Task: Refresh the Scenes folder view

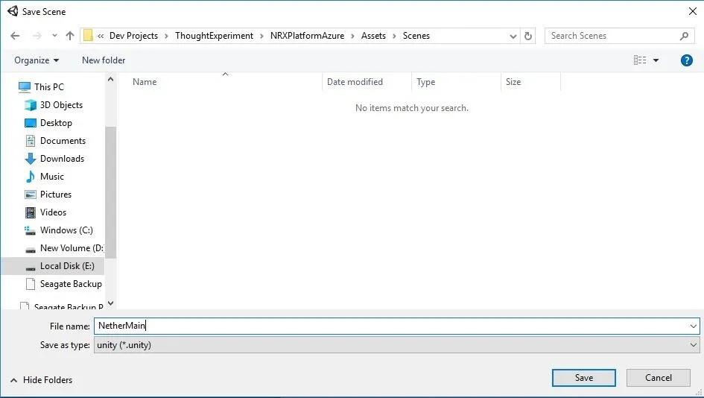Action: (529, 36)
